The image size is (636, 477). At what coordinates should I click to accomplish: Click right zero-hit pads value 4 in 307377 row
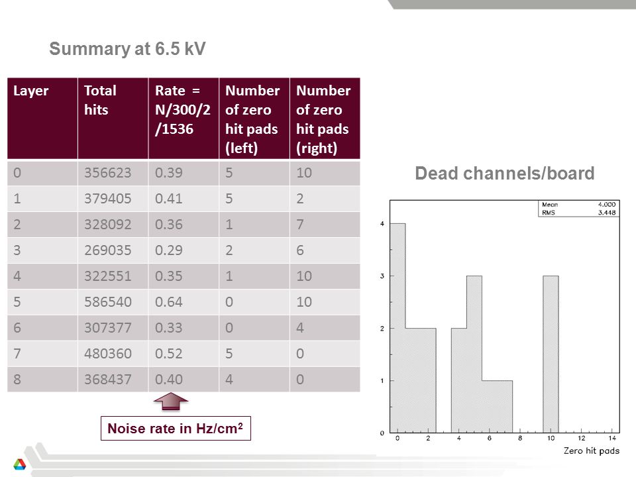tap(300, 328)
